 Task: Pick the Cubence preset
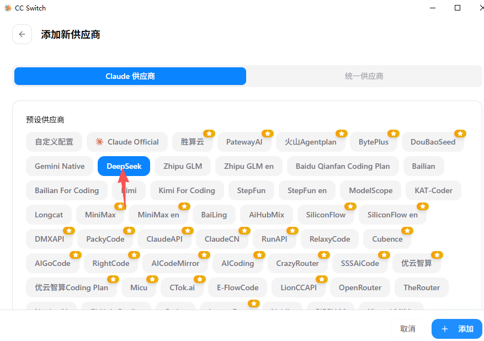click(x=387, y=239)
